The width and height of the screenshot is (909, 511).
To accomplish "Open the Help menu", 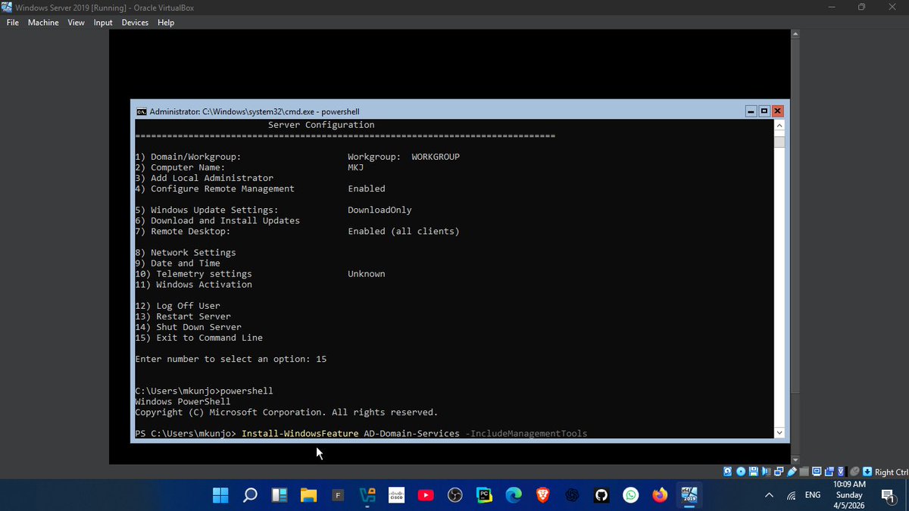I will tap(166, 23).
